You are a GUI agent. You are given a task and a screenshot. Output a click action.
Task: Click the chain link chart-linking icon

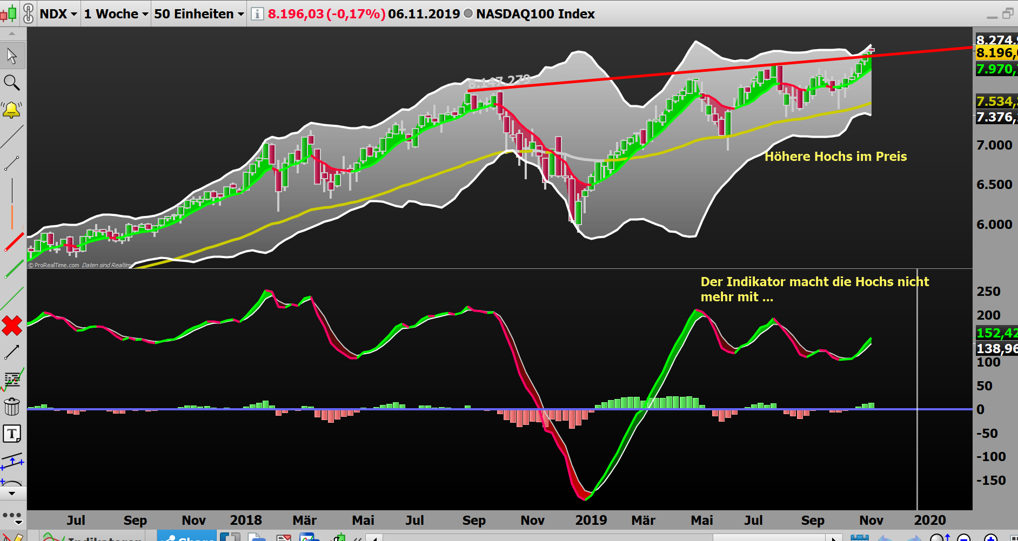pos(29,13)
